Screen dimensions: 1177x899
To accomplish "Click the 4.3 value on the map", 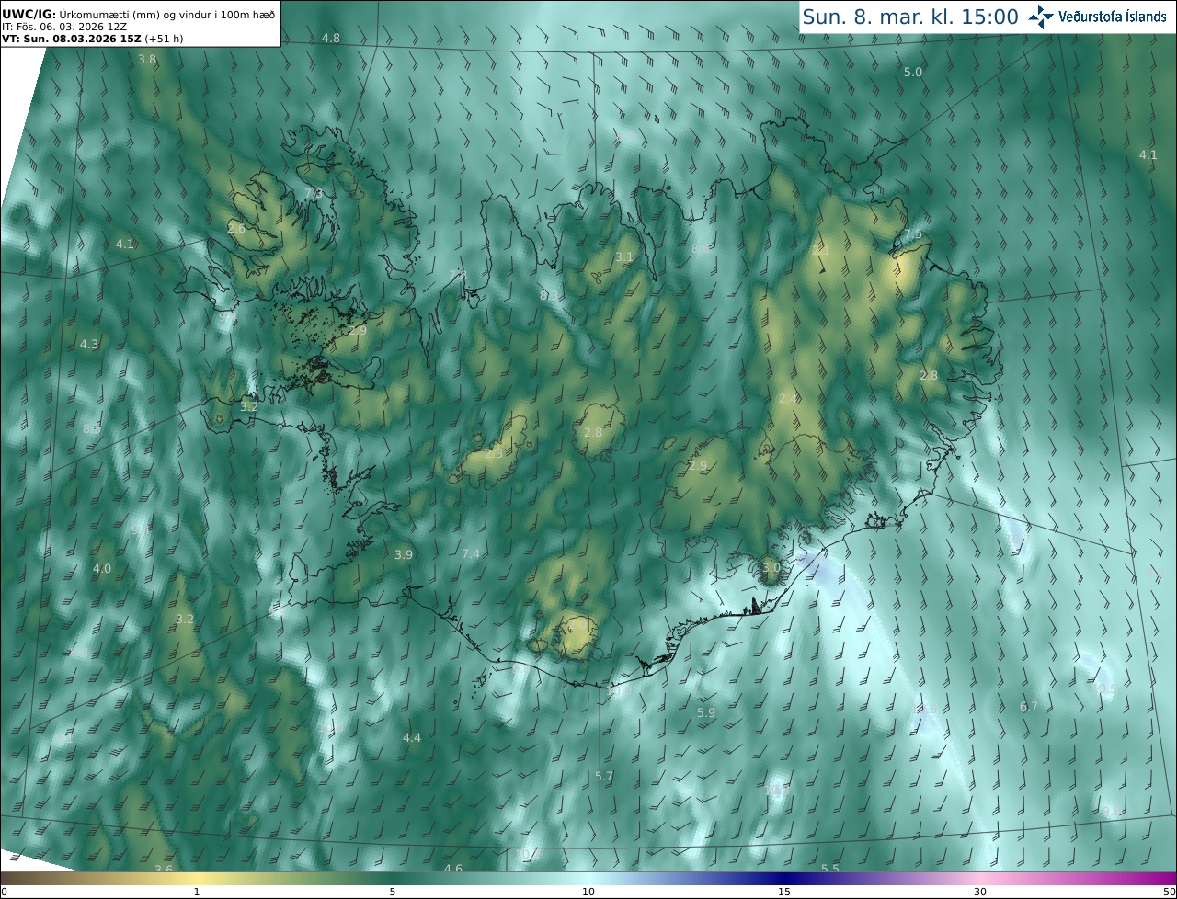I will (89, 344).
